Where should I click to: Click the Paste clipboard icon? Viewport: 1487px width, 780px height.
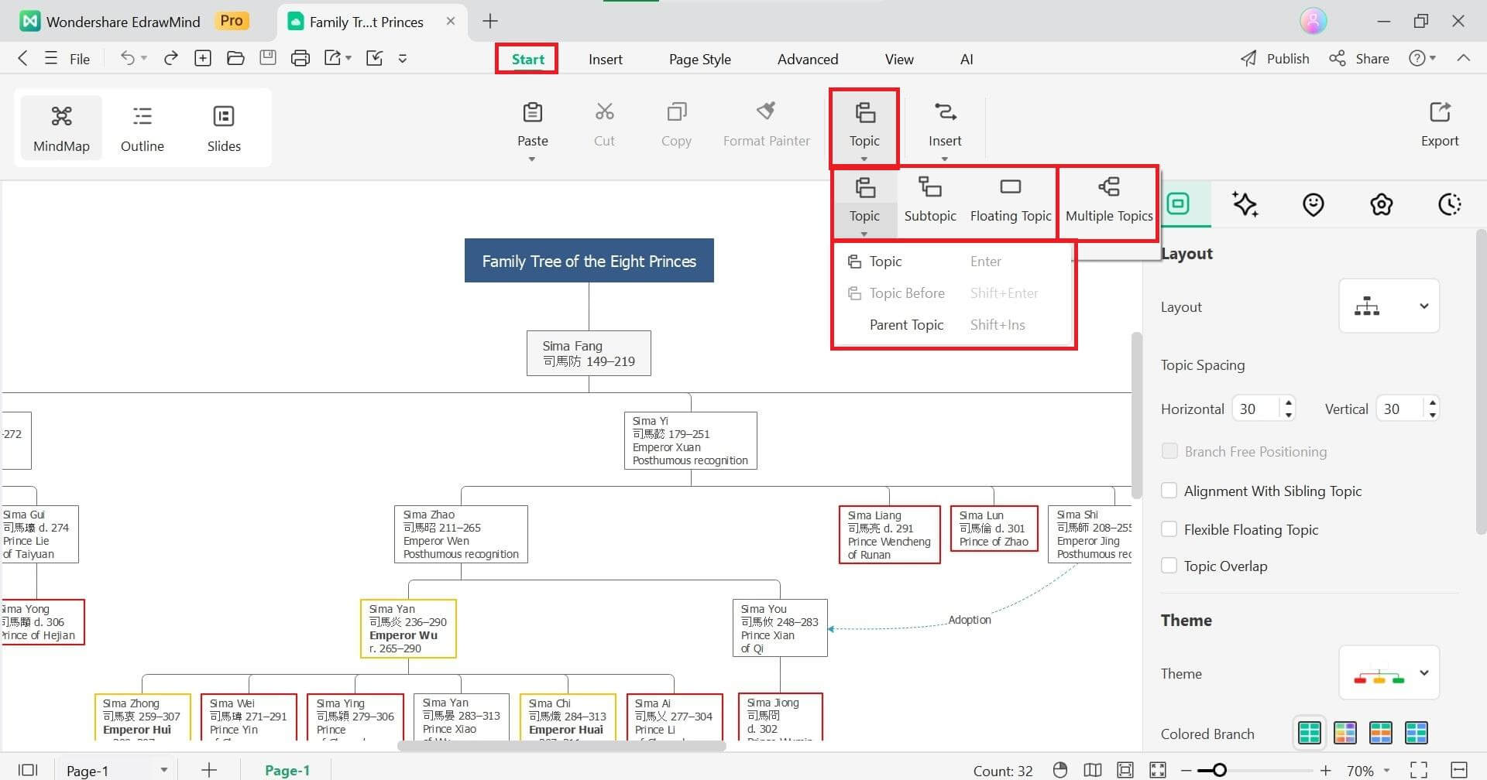click(x=533, y=113)
